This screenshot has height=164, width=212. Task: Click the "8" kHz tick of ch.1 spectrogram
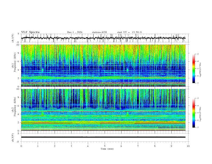19,53
